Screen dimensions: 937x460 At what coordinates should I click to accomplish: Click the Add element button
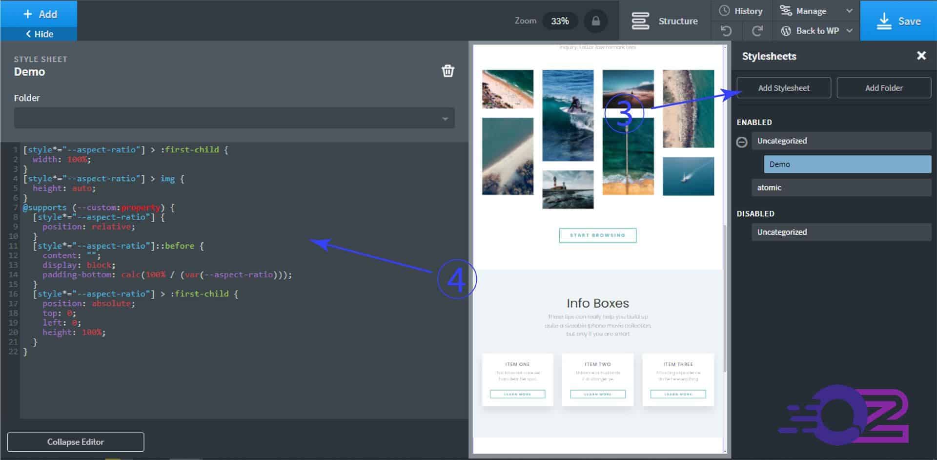(39, 14)
